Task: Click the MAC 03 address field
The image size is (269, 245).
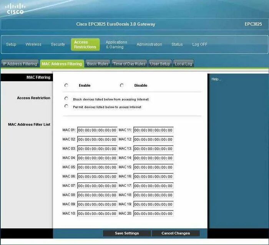Action: point(97,149)
